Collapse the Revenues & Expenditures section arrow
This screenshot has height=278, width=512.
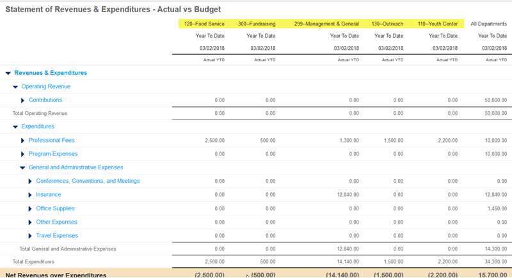point(8,73)
